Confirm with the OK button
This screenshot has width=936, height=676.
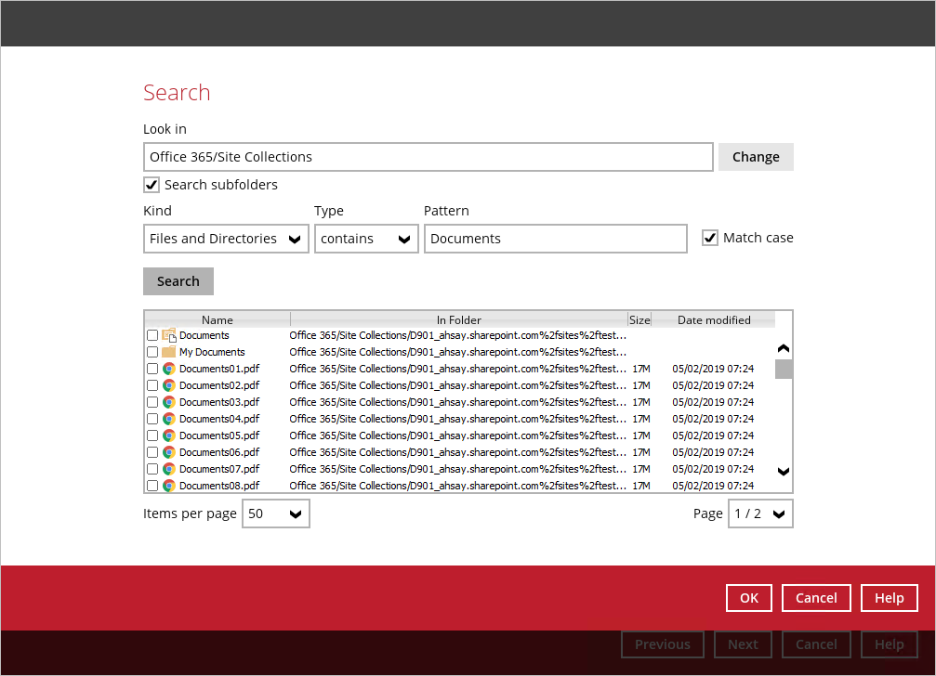[x=749, y=598]
